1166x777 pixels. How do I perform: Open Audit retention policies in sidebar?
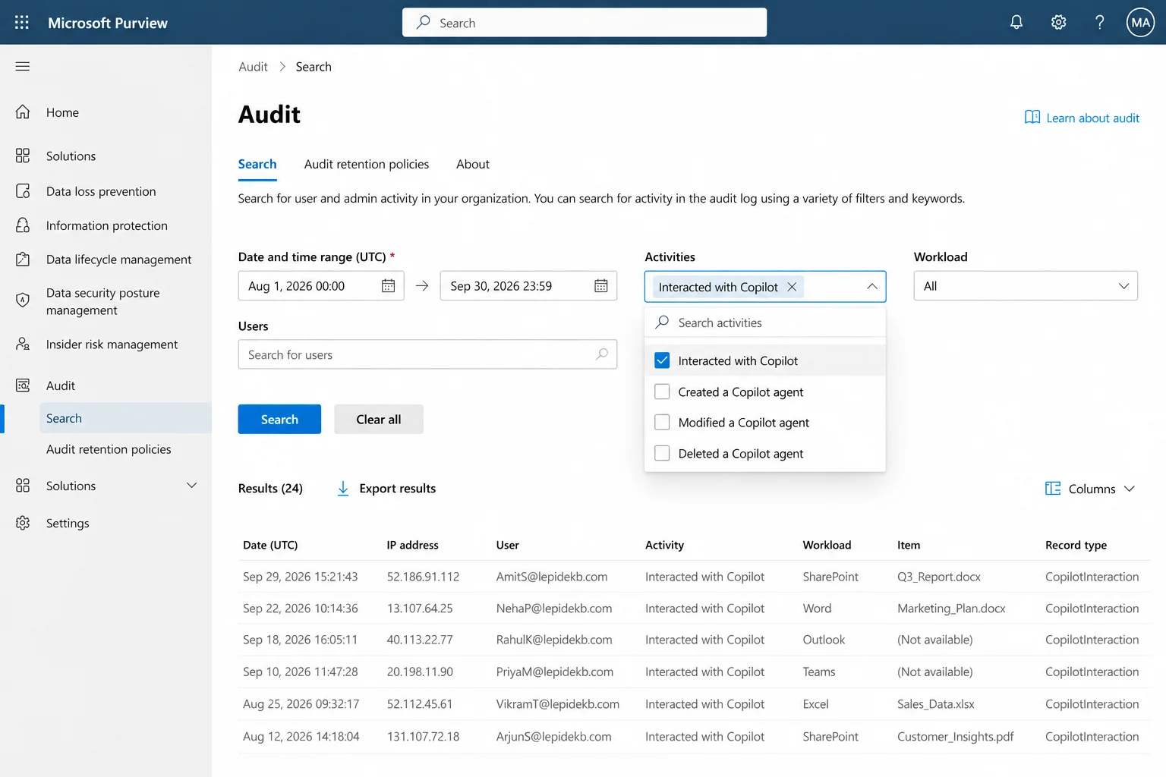(x=109, y=449)
